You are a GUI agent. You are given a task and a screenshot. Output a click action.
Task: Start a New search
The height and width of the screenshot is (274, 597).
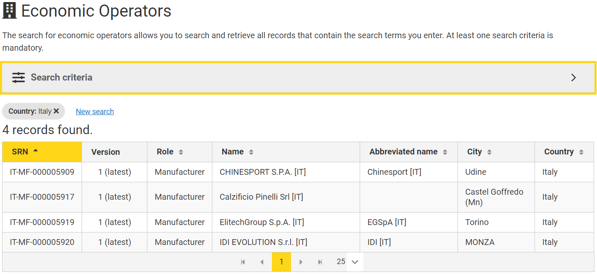click(x=95, y=111)
